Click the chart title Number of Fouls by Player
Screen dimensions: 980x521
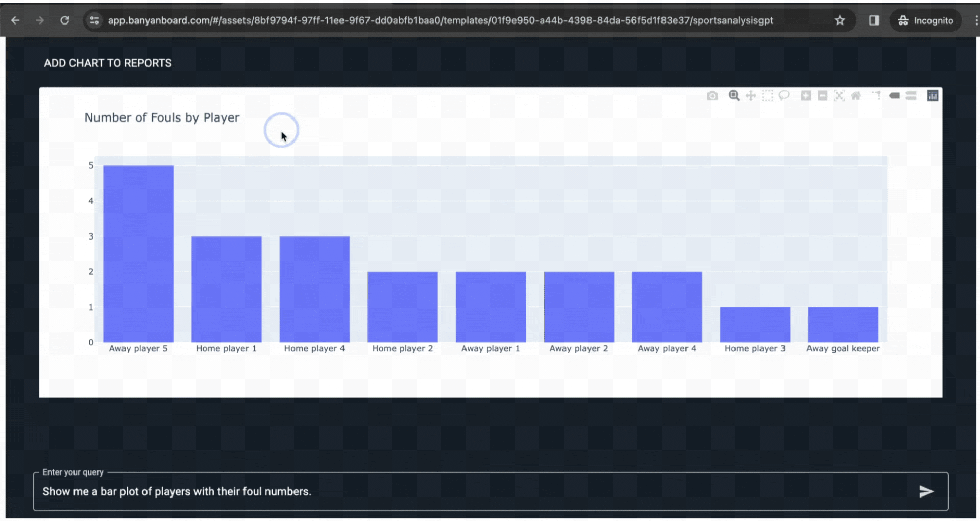tap(162, 117)
